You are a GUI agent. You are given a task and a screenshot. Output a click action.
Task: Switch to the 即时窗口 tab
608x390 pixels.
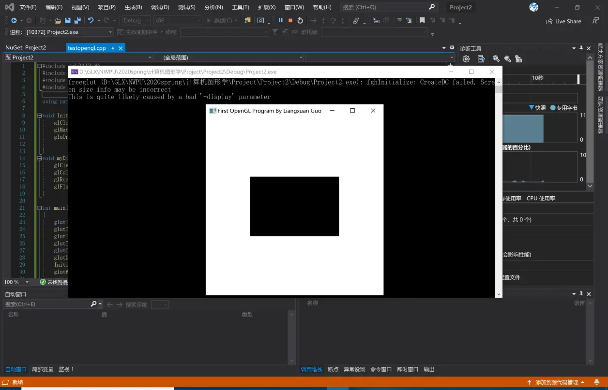point(408,369)
